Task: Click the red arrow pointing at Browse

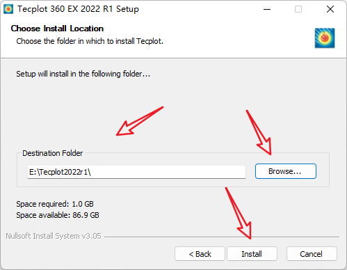Action: click(259, 132)
